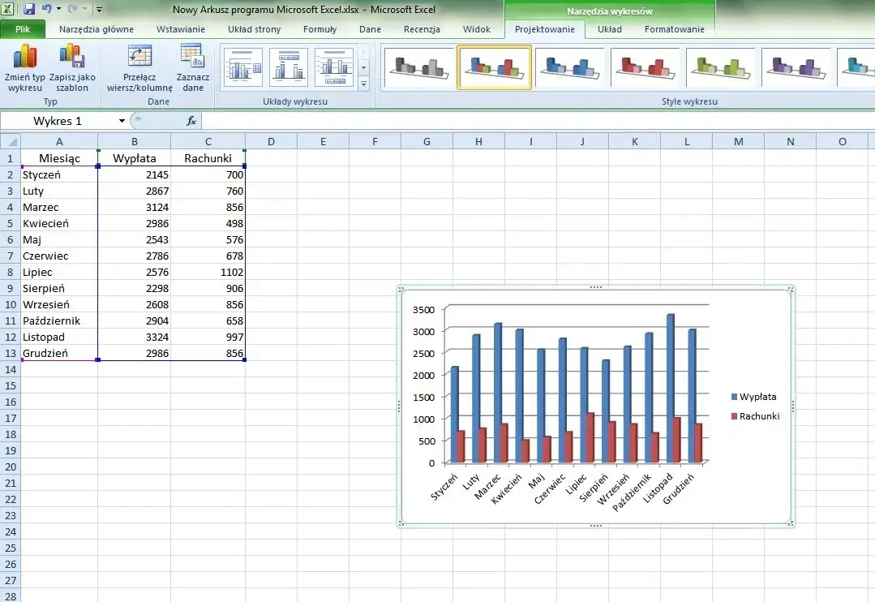Click the Lipiec red bar in chart

coord(590,438)
